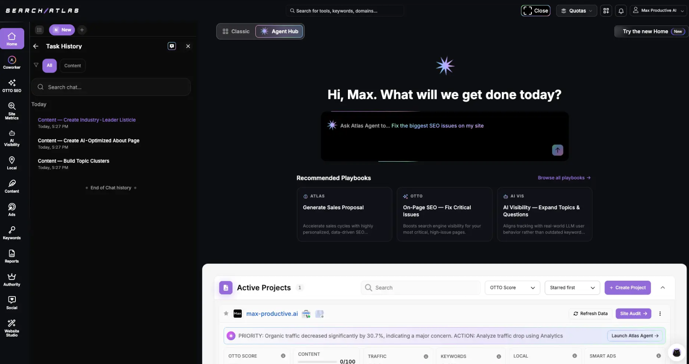Image resolution: width=689 pixels, height=364 pixels.
Task: Open the Max Productive AI account menu
Action: coord(658,11)
